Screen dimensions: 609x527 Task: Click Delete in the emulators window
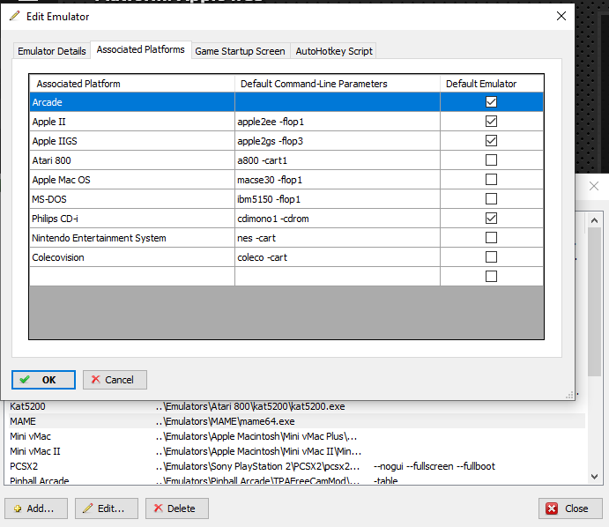point(177,508)
